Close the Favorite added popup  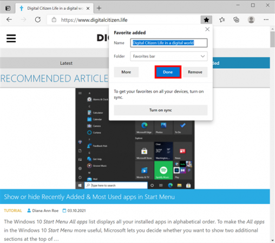(207, 29)
